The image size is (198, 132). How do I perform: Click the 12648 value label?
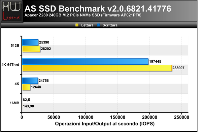pos(36,87)
